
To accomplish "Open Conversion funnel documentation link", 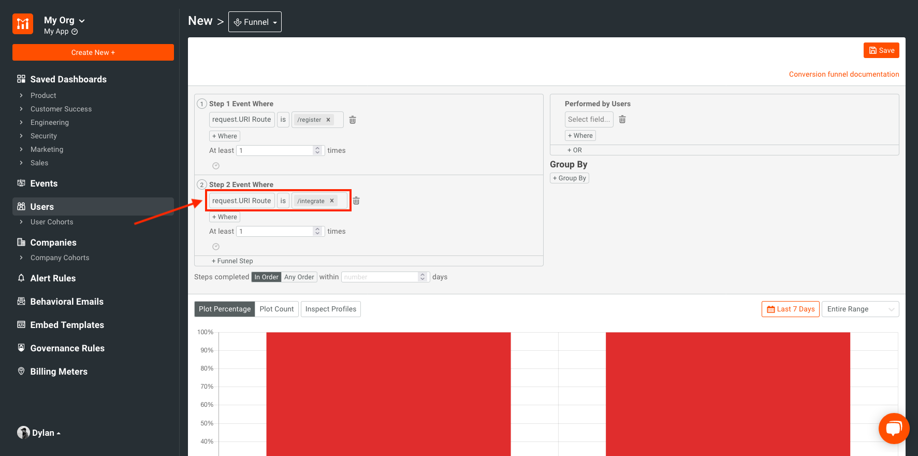I will (x=844, y=74).
